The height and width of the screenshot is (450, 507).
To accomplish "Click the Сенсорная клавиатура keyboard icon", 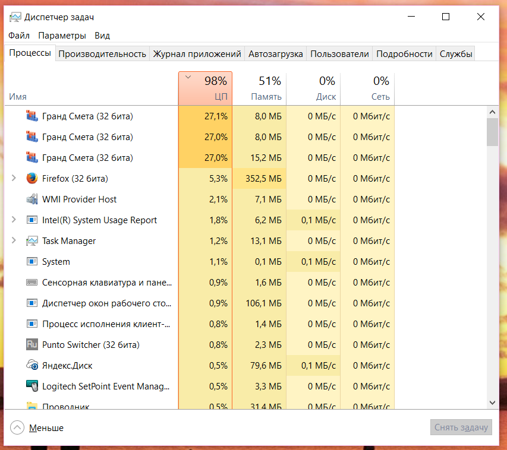I will (x=32, y=283).
